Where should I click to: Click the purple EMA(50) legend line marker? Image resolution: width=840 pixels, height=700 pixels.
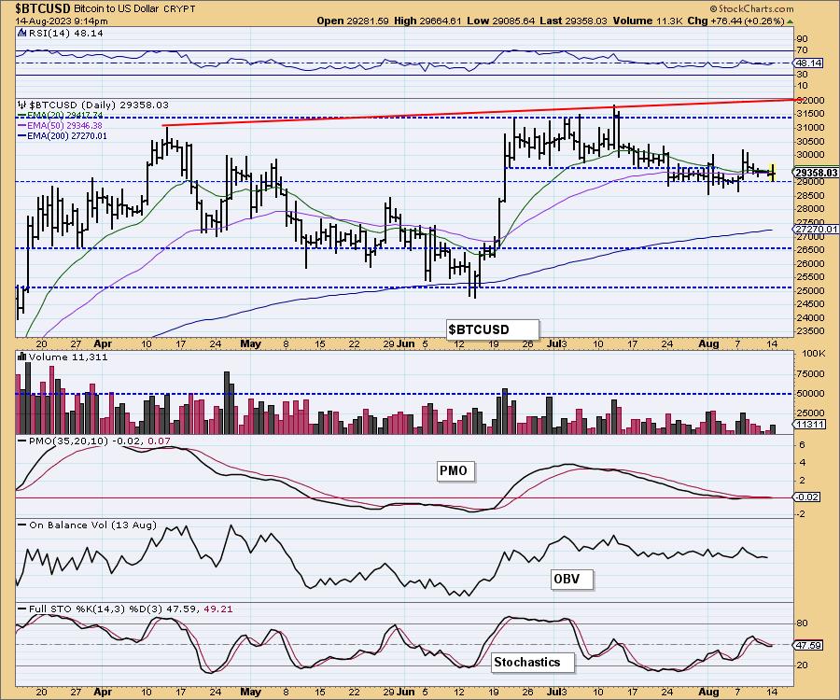tap(22, 125)
